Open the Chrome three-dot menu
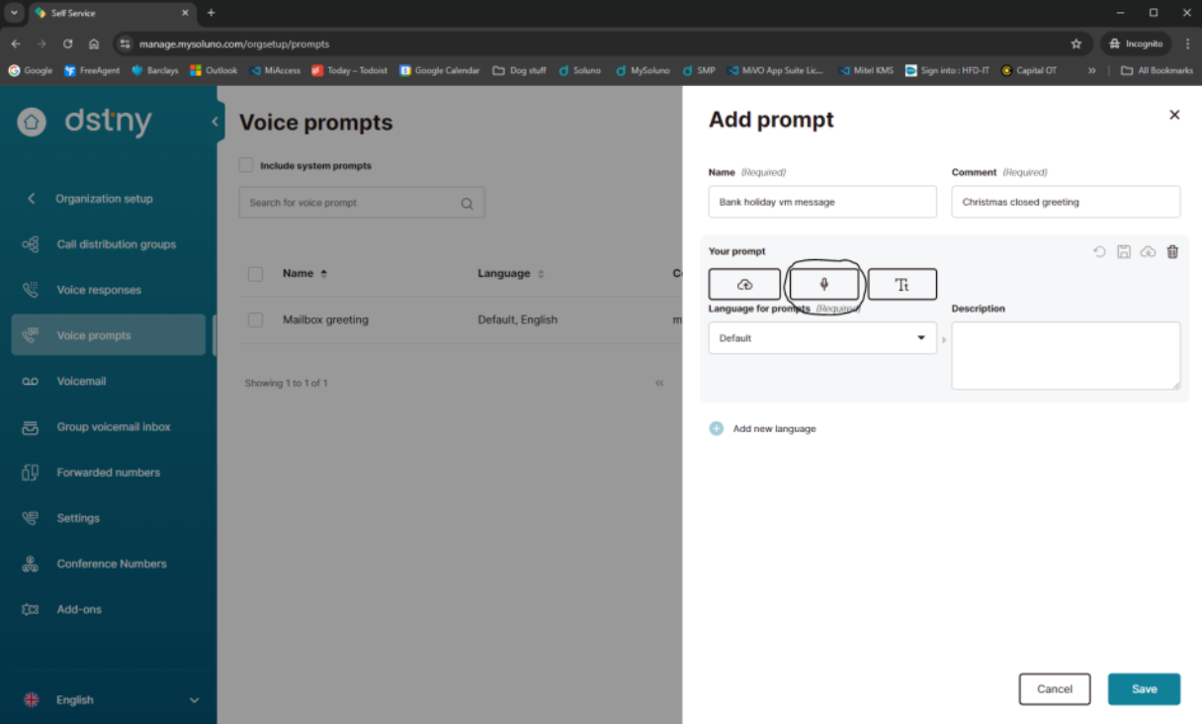 click(1187, 44)
